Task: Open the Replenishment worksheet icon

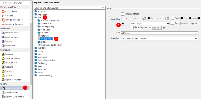Action: click(x=3, y=37)
